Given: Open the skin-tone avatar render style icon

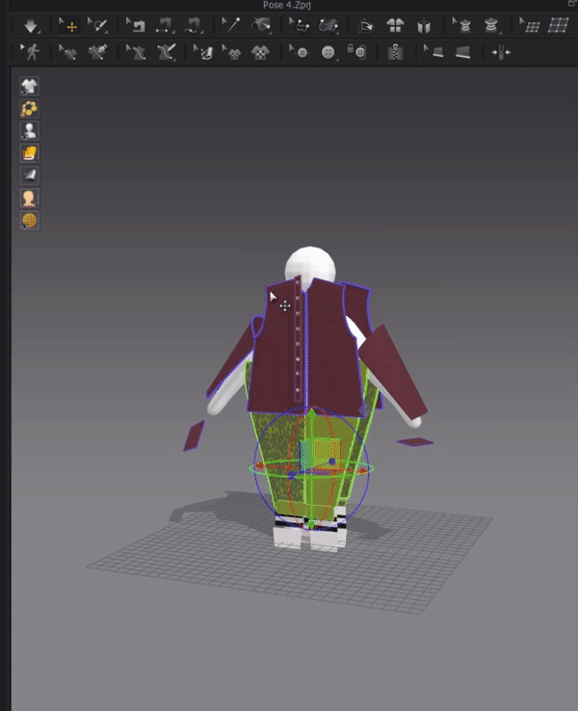Looking at the screenshot, I should point(30,198).
